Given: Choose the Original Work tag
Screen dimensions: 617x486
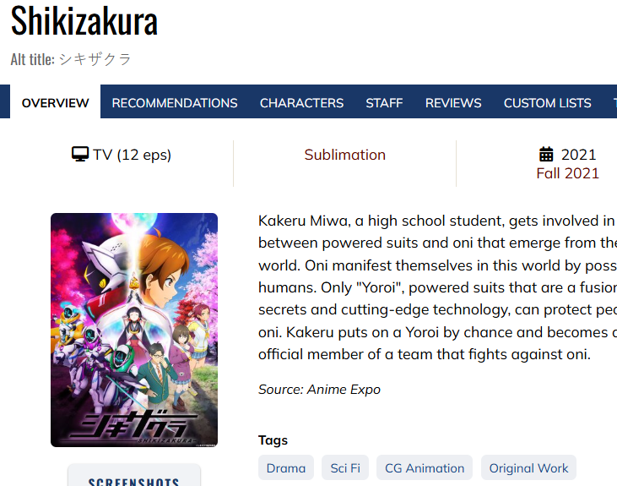Looking at the screenshot, I should click(528, 468).
